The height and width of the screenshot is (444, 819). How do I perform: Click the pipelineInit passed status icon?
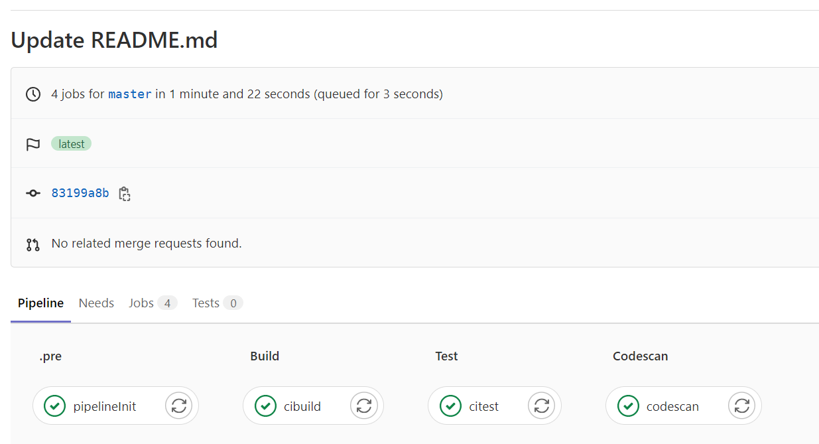click(54, 406)
